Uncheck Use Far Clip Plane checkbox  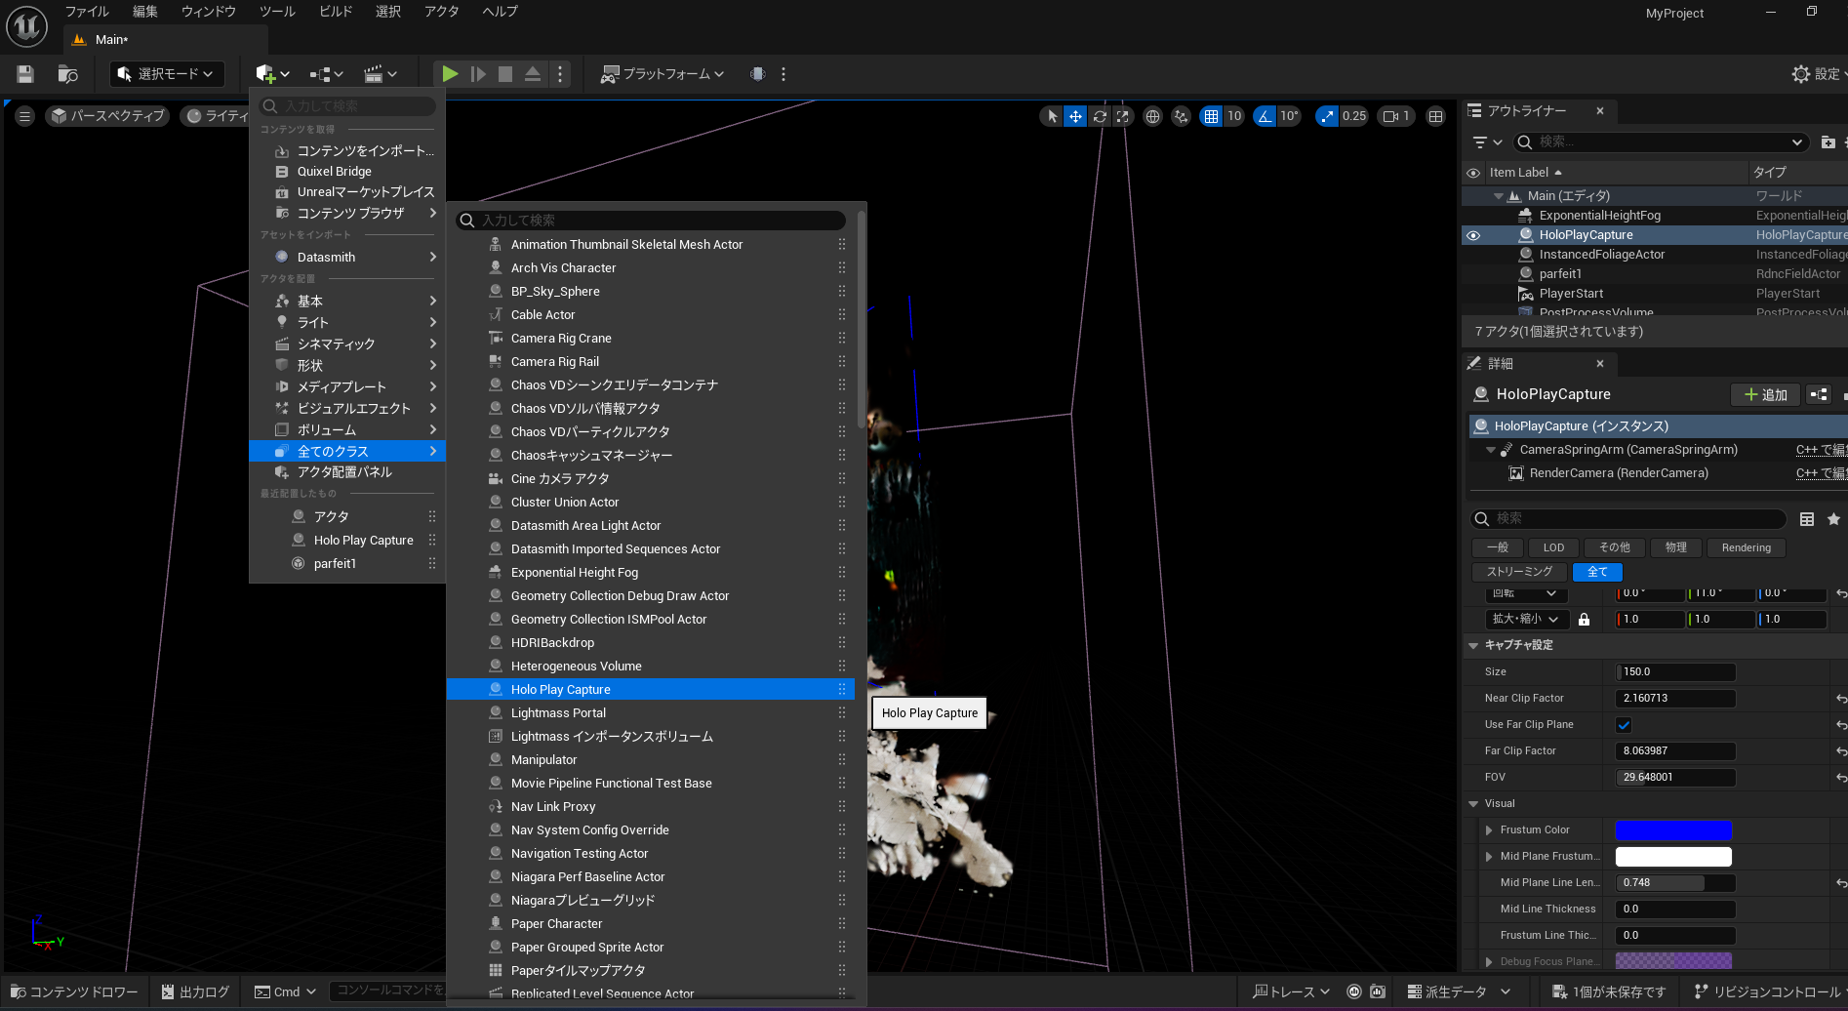point(1624,725)
